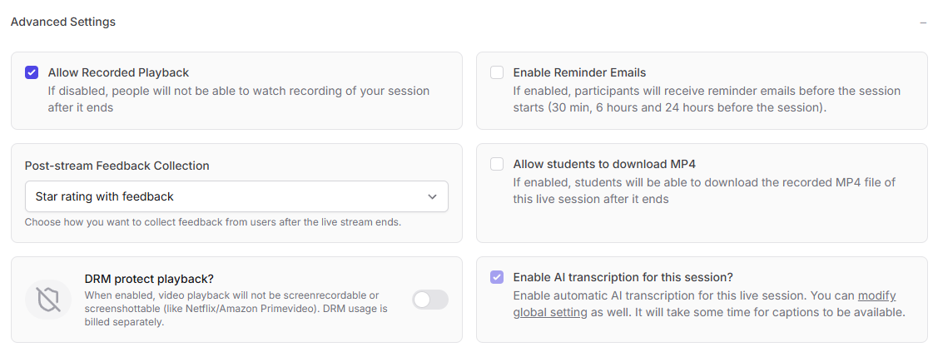The height and width of the screenshot is (352, 938).
Task: Click the recorded playback description text
Action: (238, 99)
